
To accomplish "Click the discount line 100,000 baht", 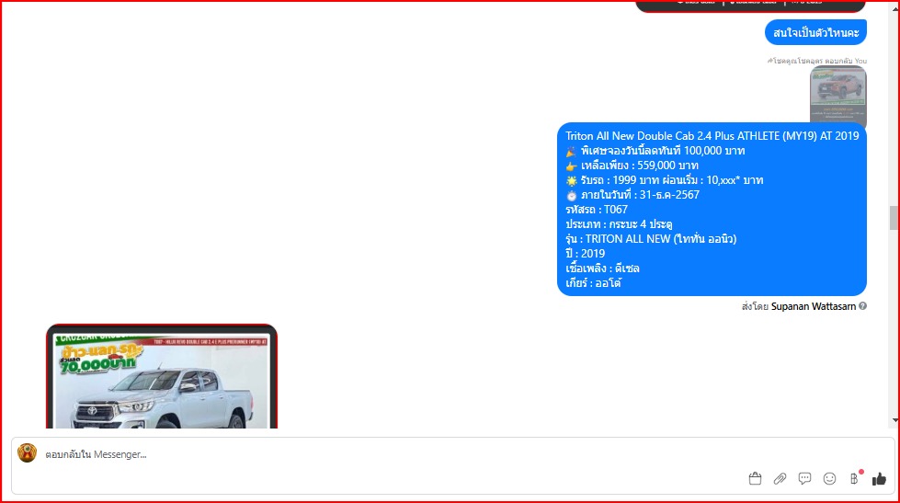I will [655, 151].
